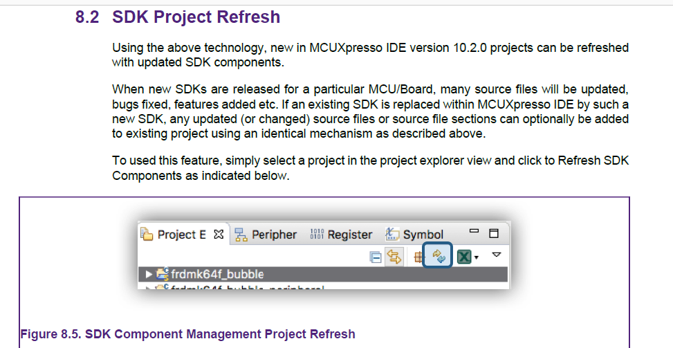
Task: Minimize the Project Explorer panel
Action: coord(474,232)
